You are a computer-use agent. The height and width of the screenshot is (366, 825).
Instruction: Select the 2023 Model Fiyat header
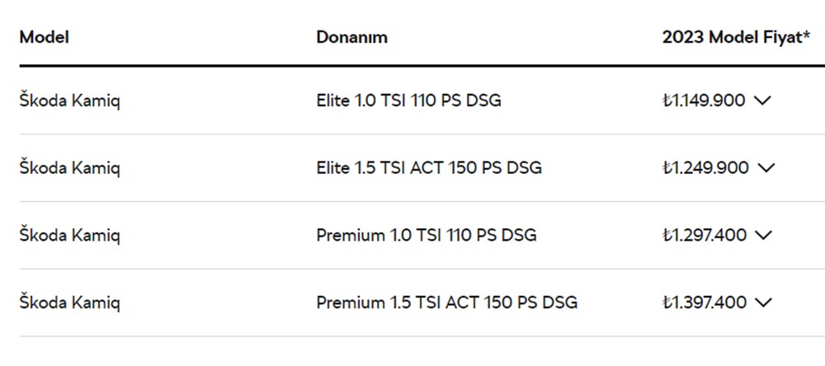click(x=731, y=37)
